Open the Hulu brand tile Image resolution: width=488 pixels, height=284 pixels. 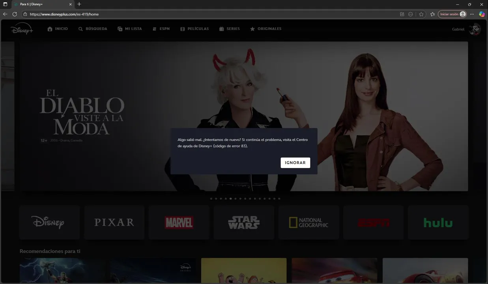point(438,222)
